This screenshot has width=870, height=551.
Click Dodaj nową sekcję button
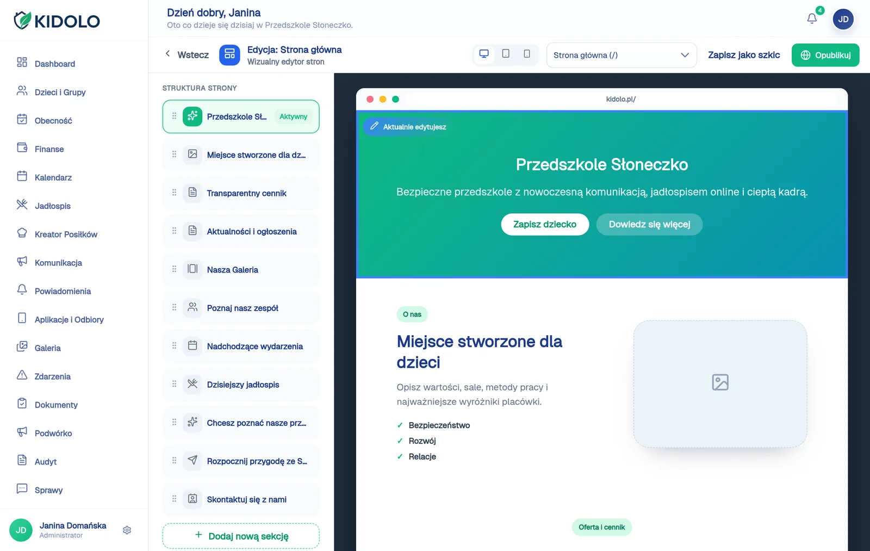[241, 536]
